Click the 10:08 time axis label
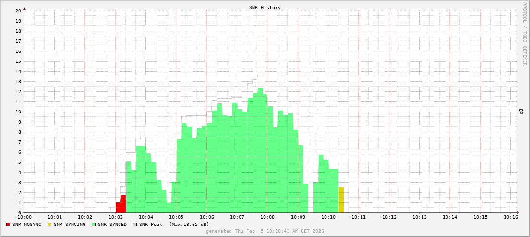 tap(267, 217)
